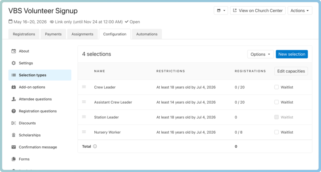Click the Settings gear icon
This screenshot has height=172, width=321.
[x=14, y=63]
